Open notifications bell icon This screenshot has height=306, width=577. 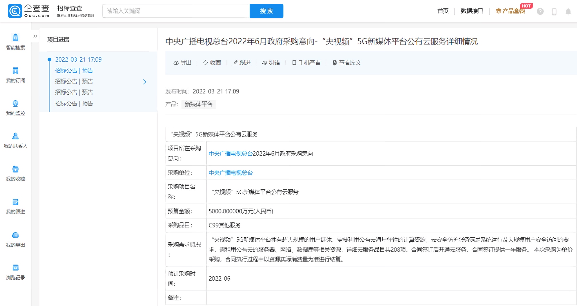[x=568, y=12]
